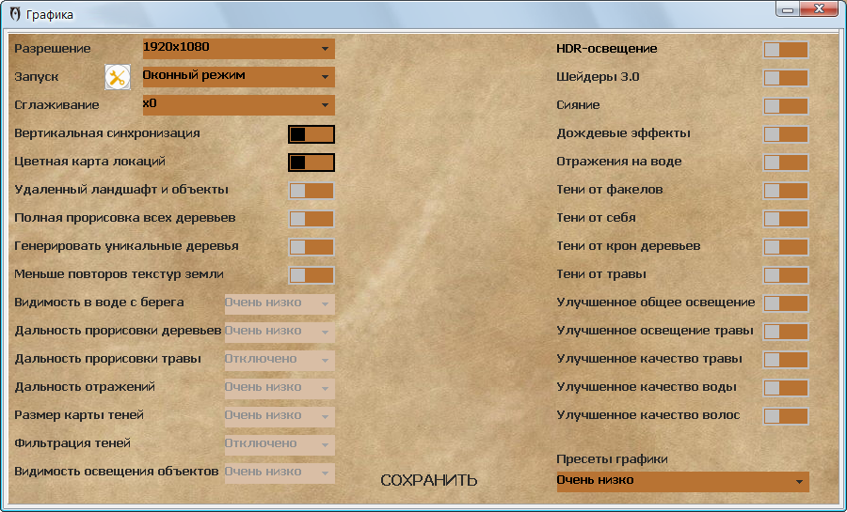The width and height of the screenshot is (847, 512).
Task: Toggle Отражения на воде option
Action: tap(785, 162)
